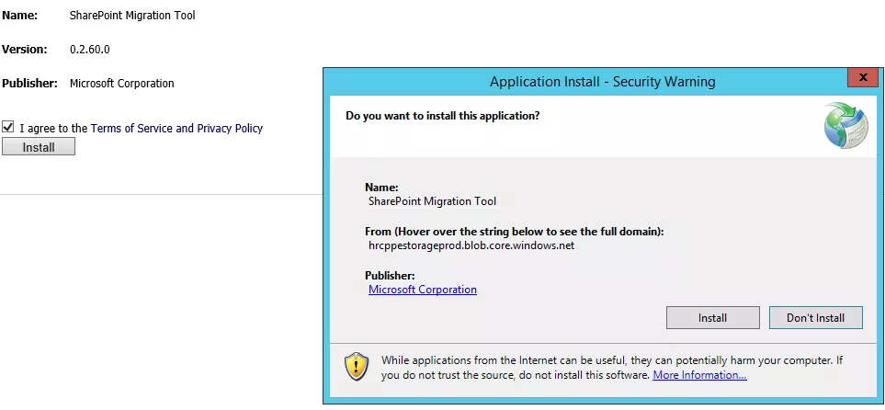Click the Application Install title bar
The width and height of the screenshot is (885, 410).
pos(602,81)
